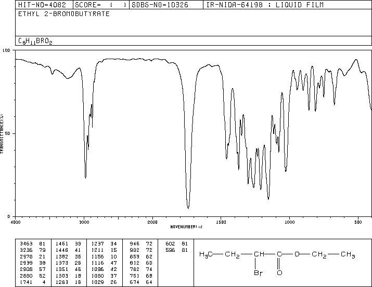Click the '1500' wavenumber axis label
This screenshot has height=287, width=372.
221,222
